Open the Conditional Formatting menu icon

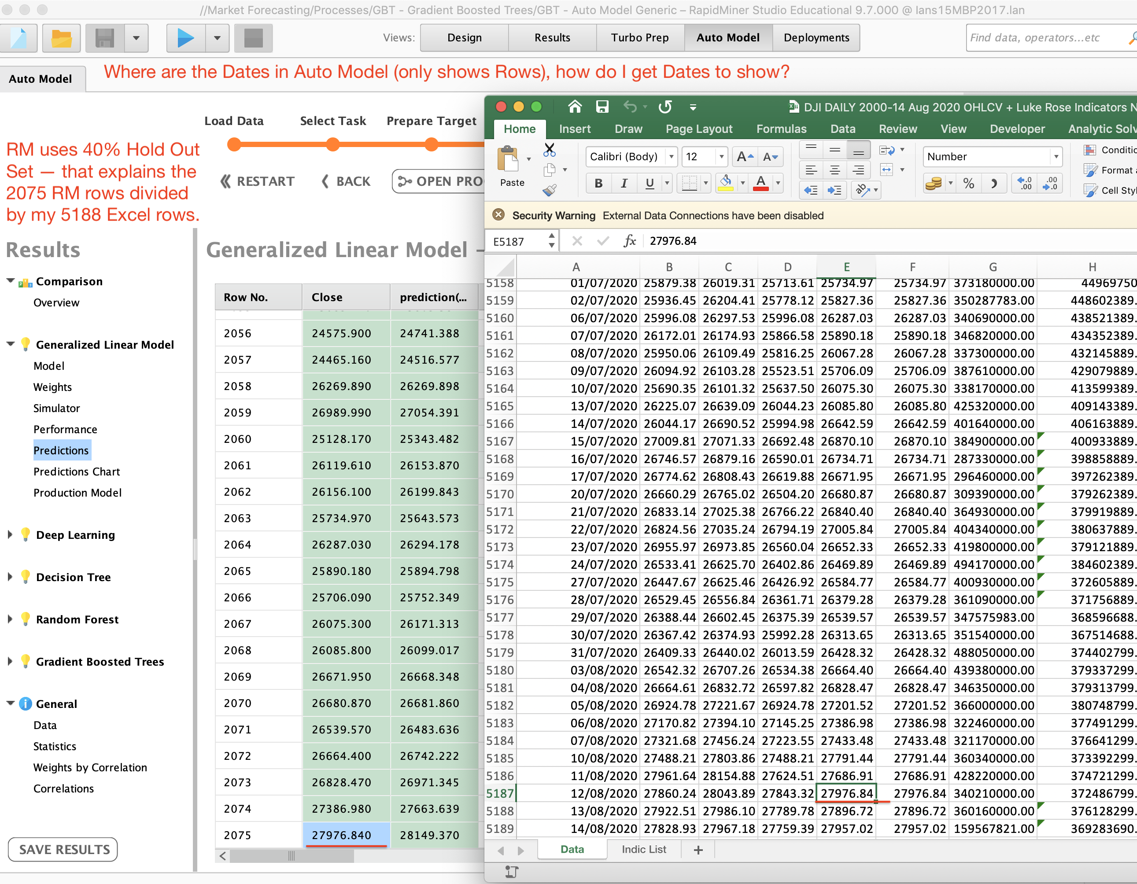click(1089, 150)
